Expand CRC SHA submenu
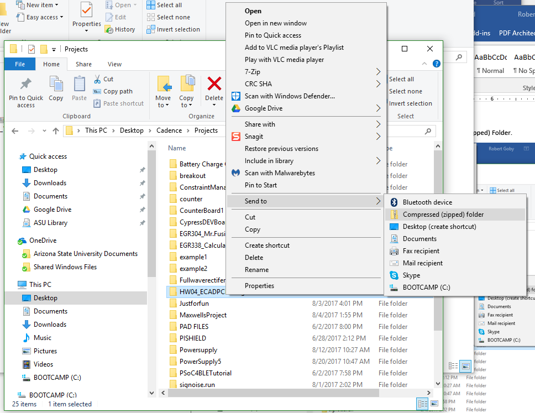The width and height of the screenshot is (535, 413). pos(378,84)
